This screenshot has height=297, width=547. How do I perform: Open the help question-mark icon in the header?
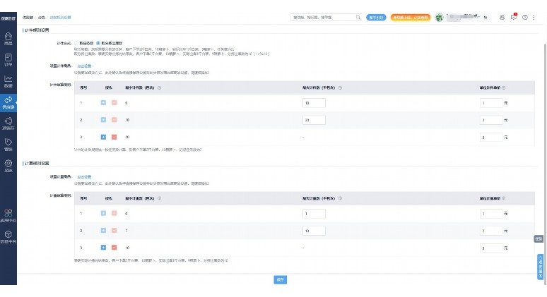tap(524, 17)
